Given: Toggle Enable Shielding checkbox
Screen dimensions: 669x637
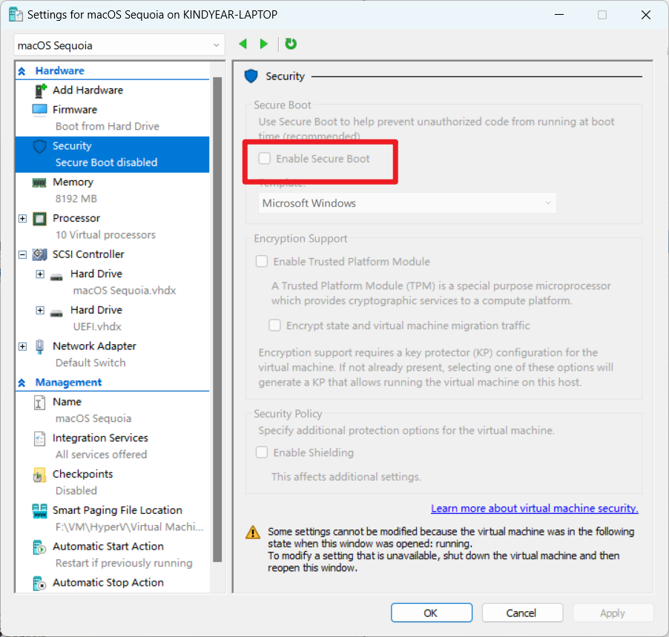Looking at the screenshot, I should 262,452.
